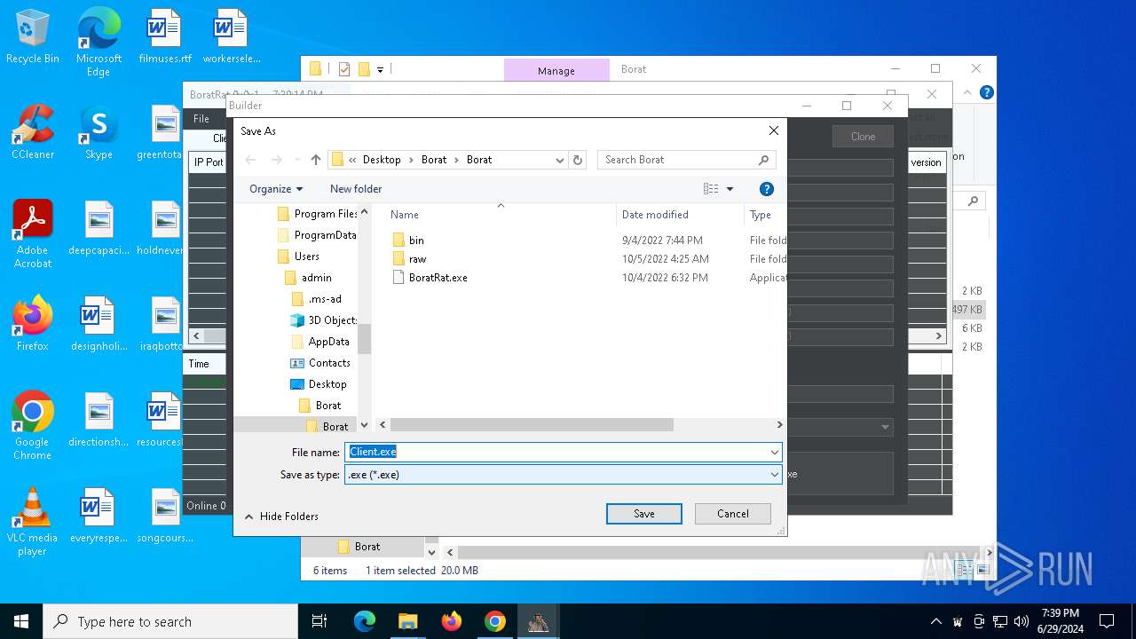Open CCleaner desktop shortcut
1136x639 pixels.
33,132
